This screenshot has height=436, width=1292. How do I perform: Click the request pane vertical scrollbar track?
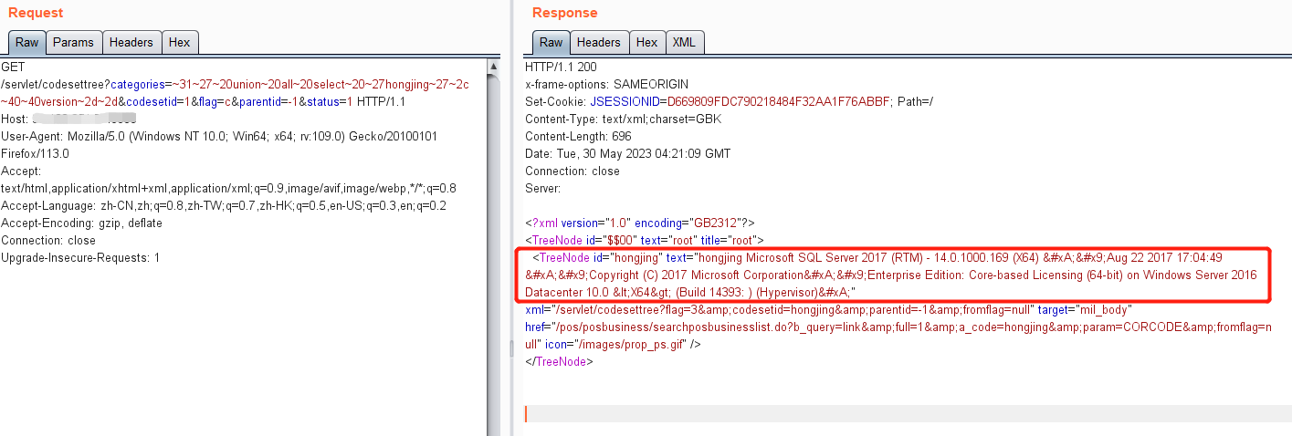pyautogui.click(x=494, y=255)
